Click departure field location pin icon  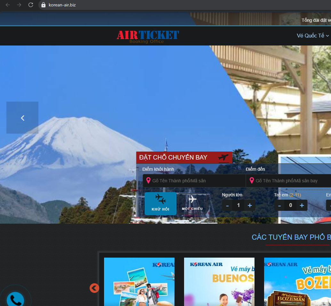[x=148, y=180]
